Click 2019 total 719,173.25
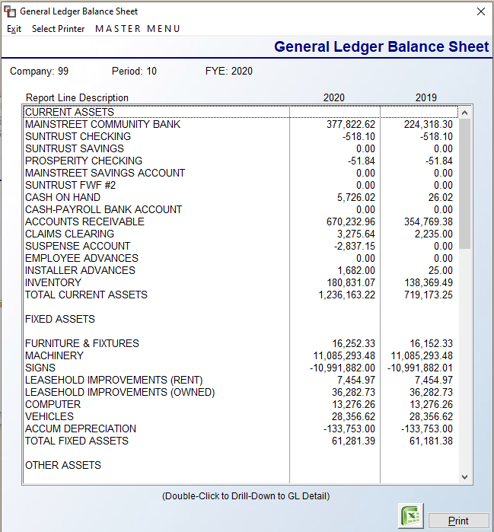Viewport: 494px width, 532px height. point(429,295)
